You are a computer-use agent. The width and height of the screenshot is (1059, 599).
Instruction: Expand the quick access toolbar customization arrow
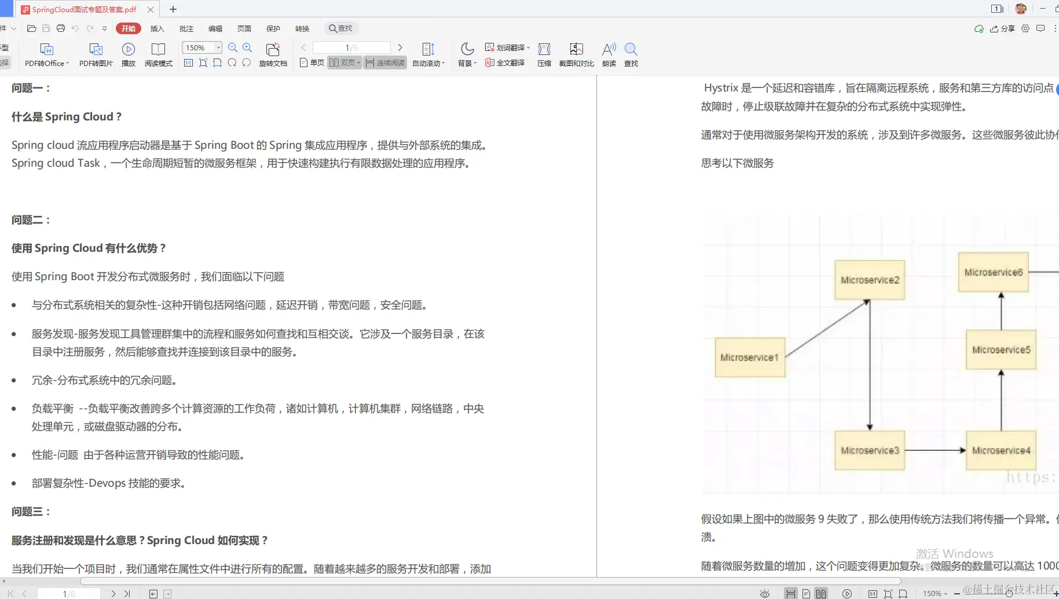point(104,28)
